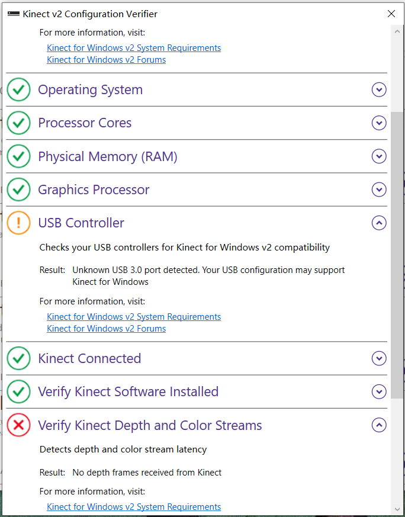
Task: Collapse the Verify Kinect Depth and Color Streams section
Action: 379,425
